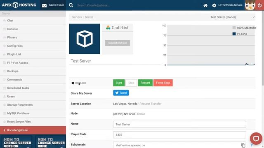Open the node Status link
This screenshot has height=148, width=264.
pyautogui.click(x=141, y=114)
